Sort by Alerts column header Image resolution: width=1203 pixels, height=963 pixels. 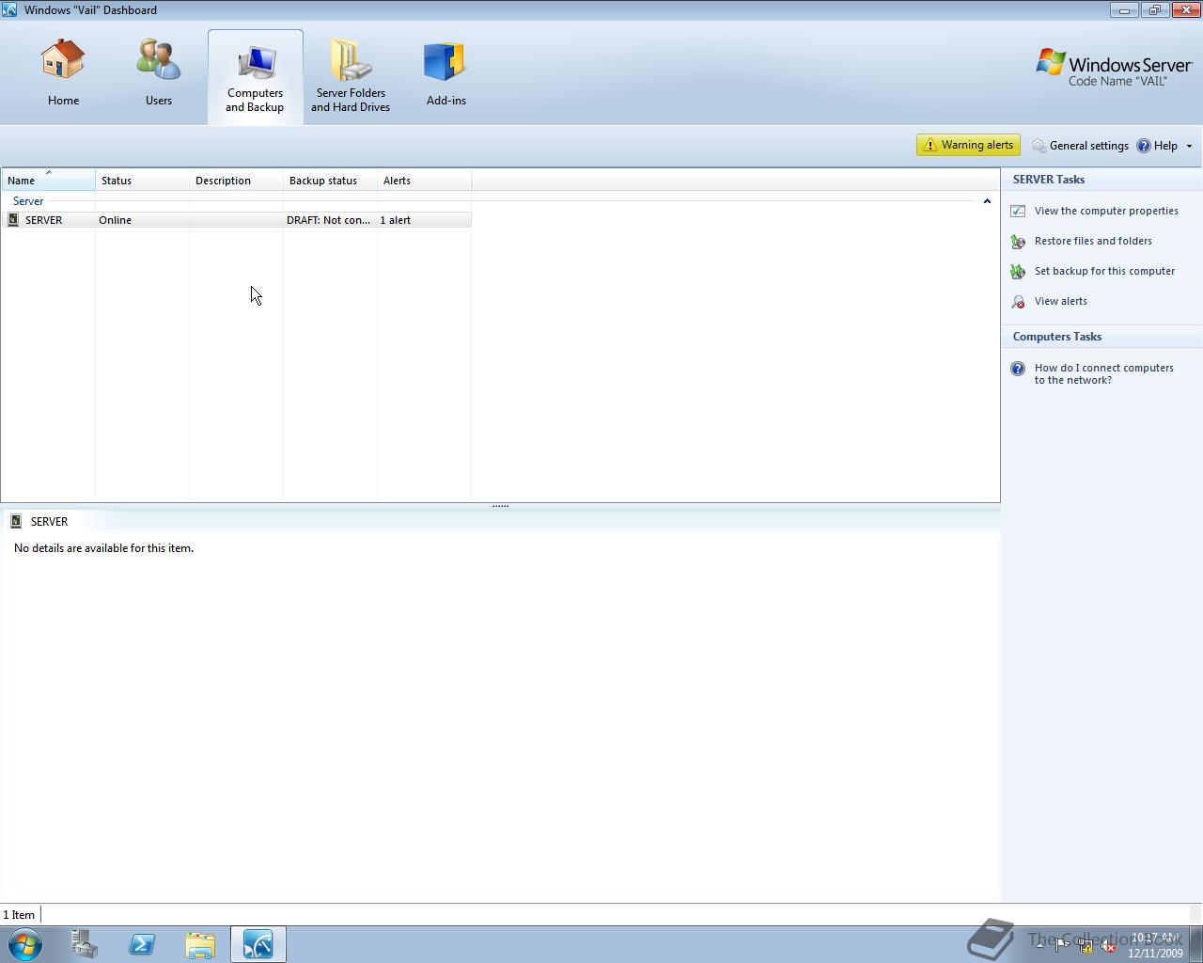tap(424, 181)
